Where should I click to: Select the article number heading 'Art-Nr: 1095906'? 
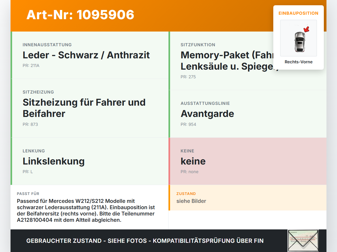[x=80, y=15]
